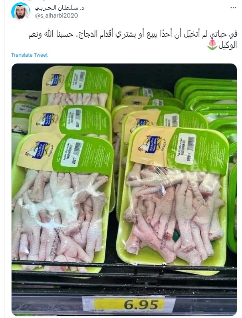Click Translate Tweet link

(x=30, y=55)
